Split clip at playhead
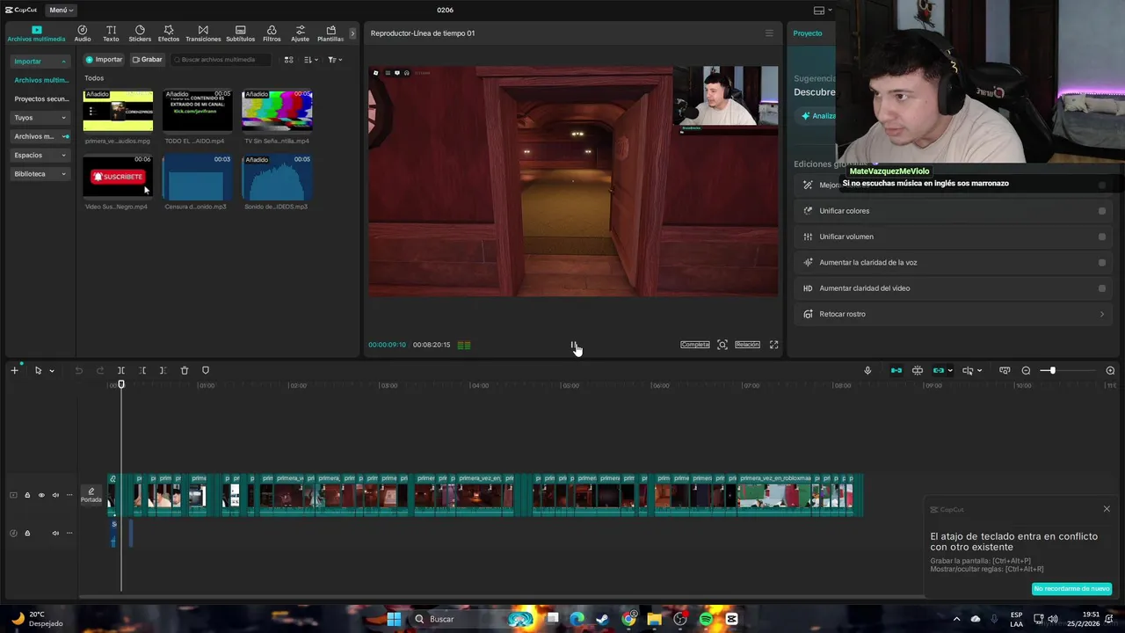This screenshot has height=633, width=1125. (x=121, y=370)
